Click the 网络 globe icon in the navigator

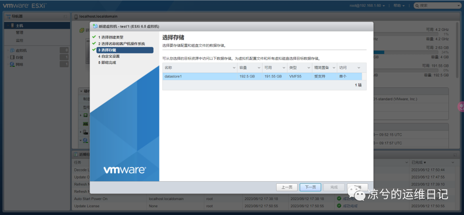[12, 64]
